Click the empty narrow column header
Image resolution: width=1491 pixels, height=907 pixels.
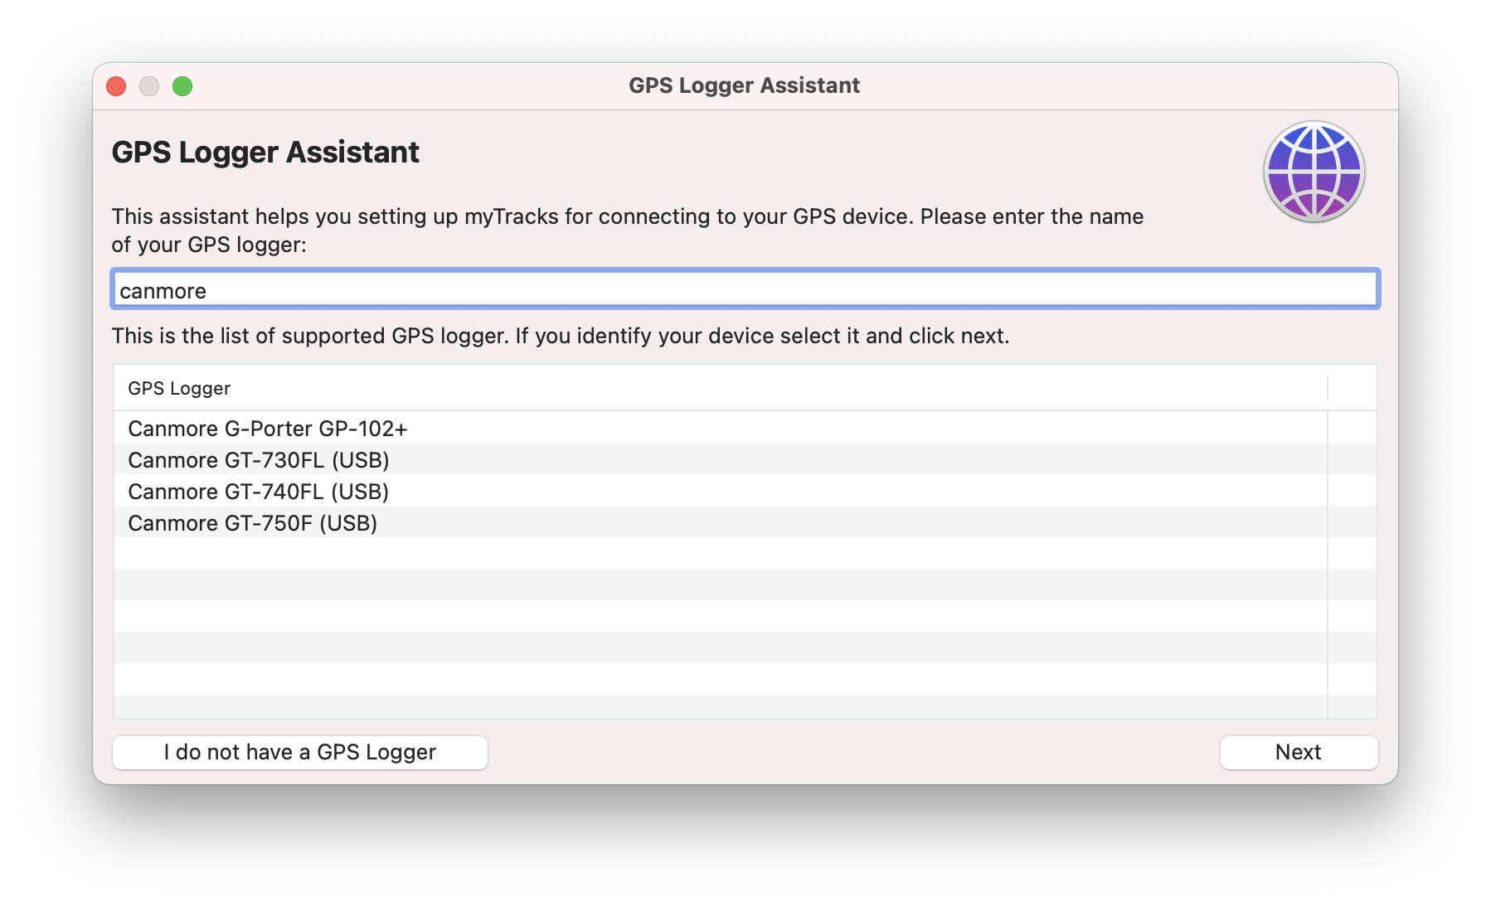pos(1352,388)
